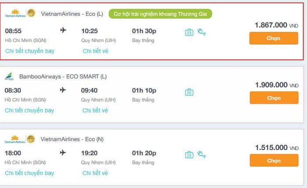Click the 23kg baggage icon on 08:55 flight
The width and height of the screenshot is (307, 188).
click(x=189, y=32)
